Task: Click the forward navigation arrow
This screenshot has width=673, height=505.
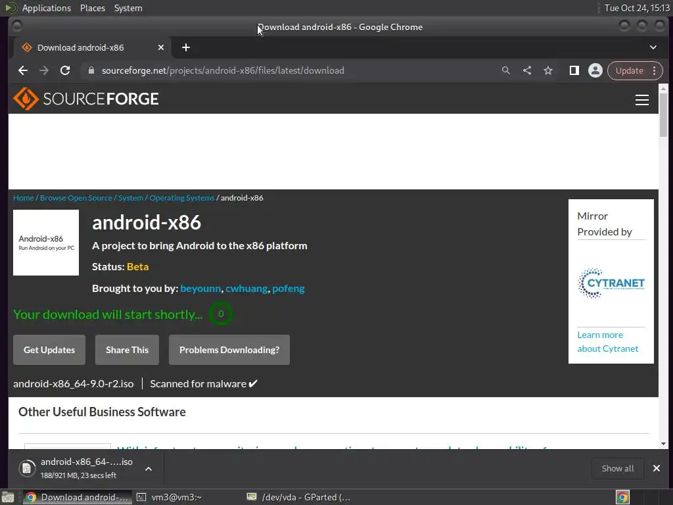Action: (44, 70)
